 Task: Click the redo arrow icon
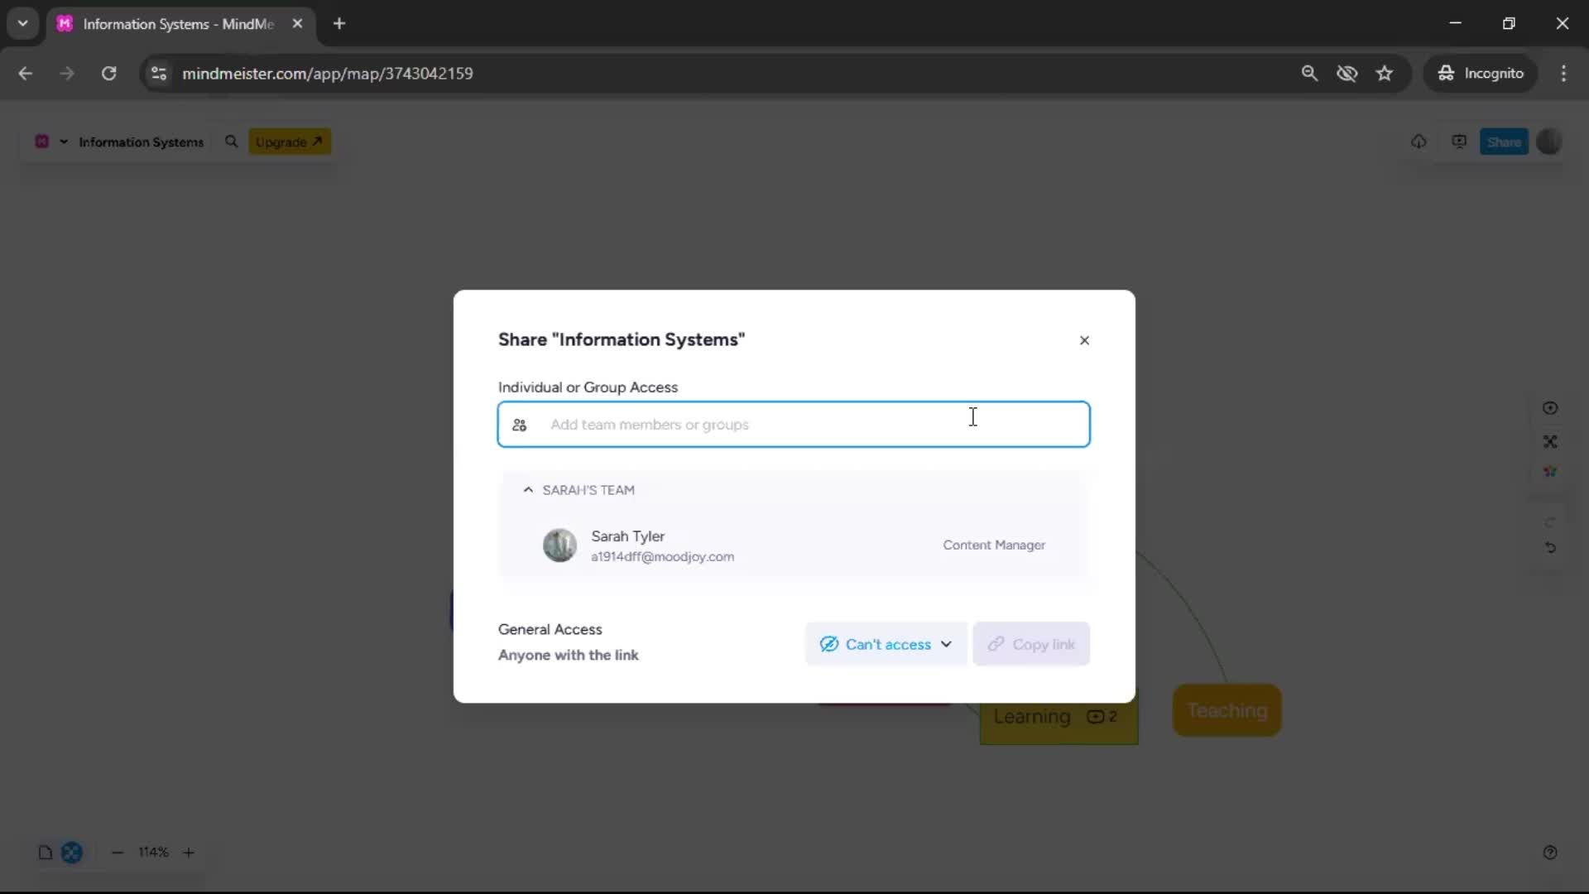[x=1550, y=521]
